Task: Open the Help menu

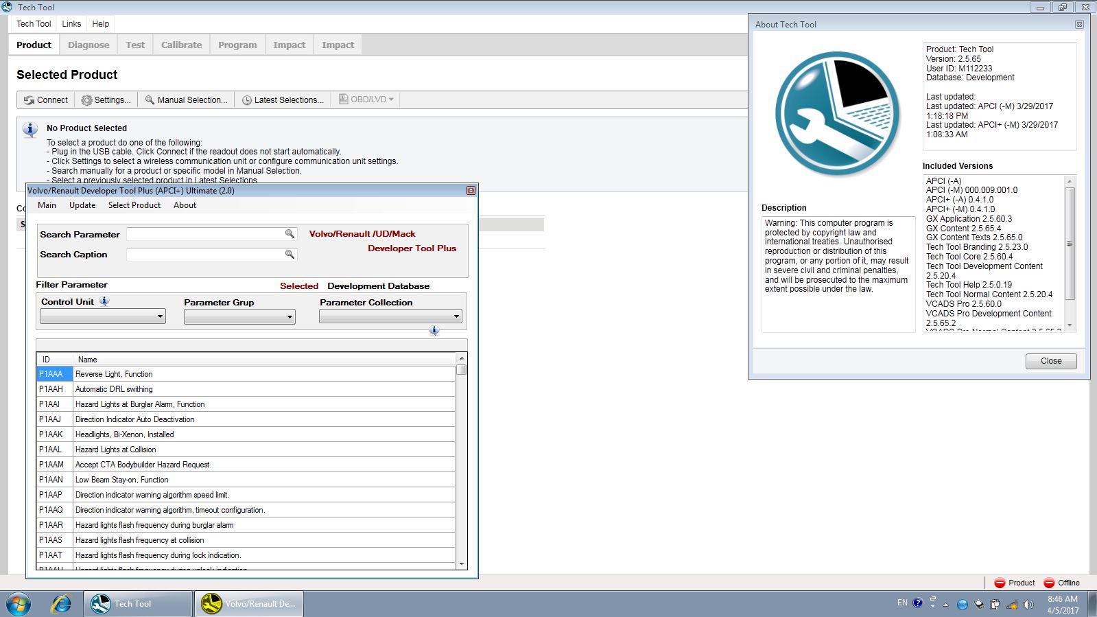Action: [100, 23]
